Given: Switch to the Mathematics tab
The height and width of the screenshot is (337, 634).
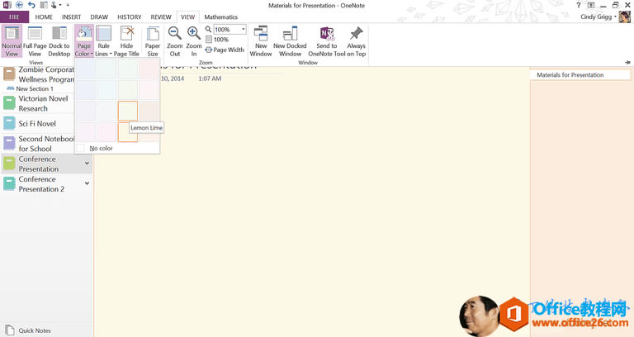Looking at the screenshot, I should coord(220,17).
